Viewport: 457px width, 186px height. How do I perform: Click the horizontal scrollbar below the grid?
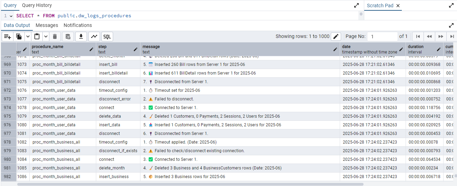click(190, 184)
